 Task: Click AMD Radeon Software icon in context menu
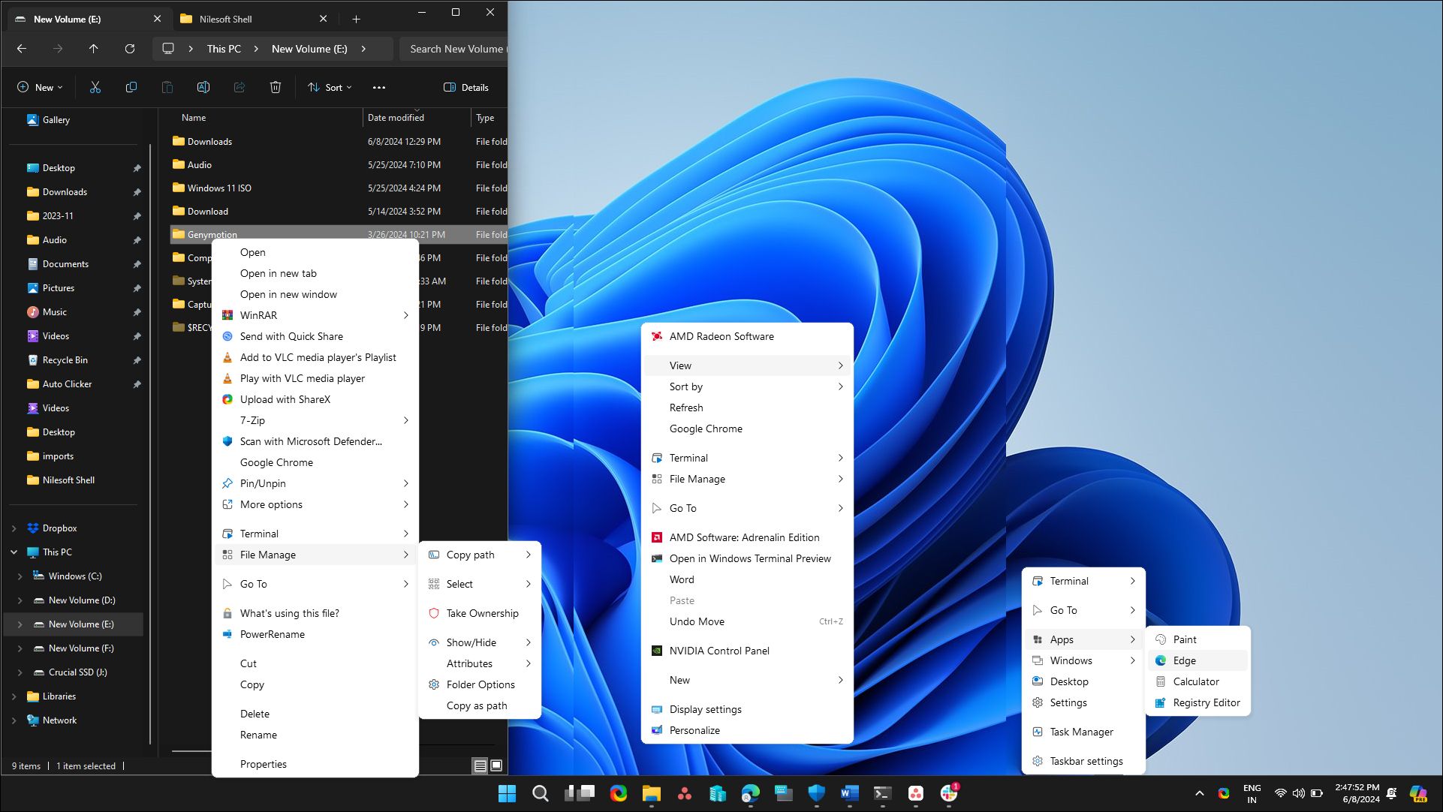coord(655,335)
